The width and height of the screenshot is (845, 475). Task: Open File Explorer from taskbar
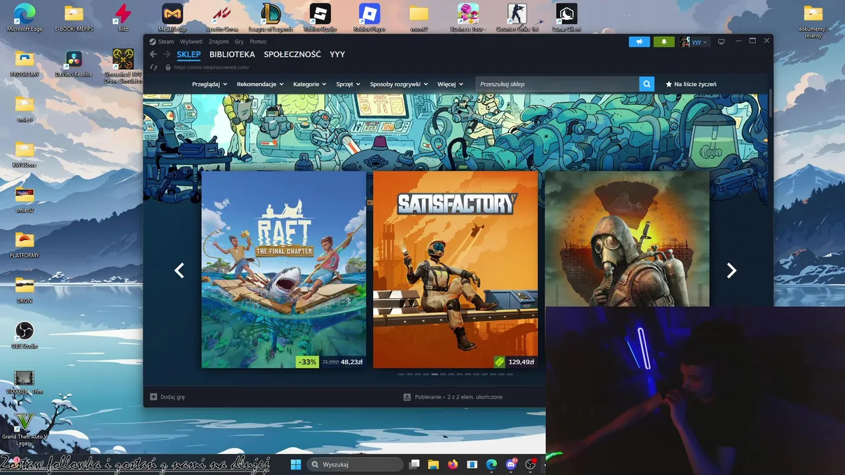point(433,464)
